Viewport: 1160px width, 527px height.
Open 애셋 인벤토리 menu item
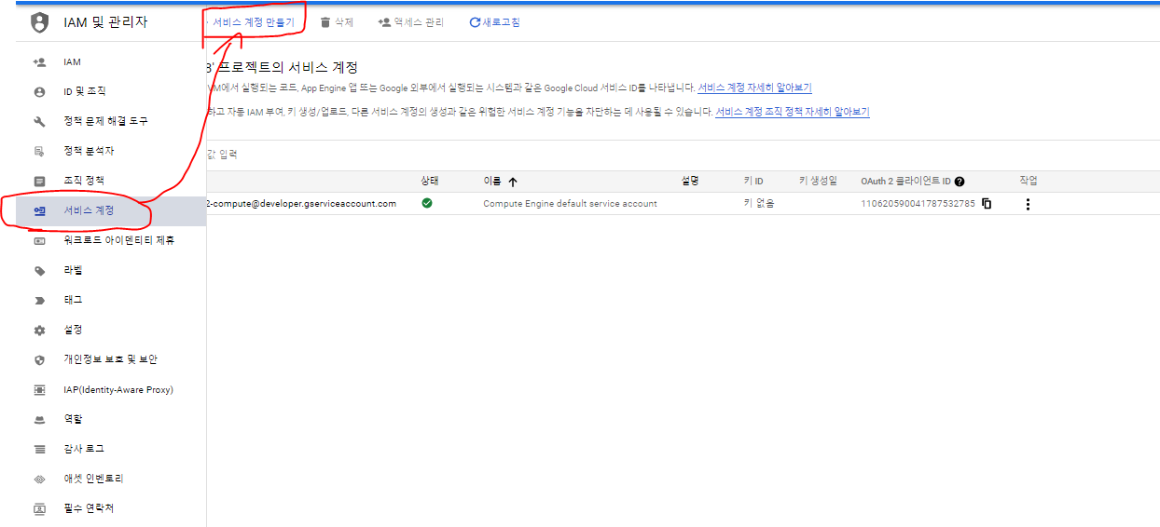93,480
